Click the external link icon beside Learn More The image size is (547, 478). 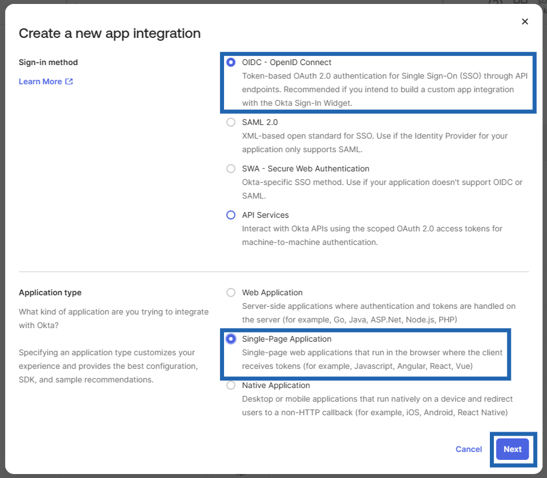coord(69,81)
